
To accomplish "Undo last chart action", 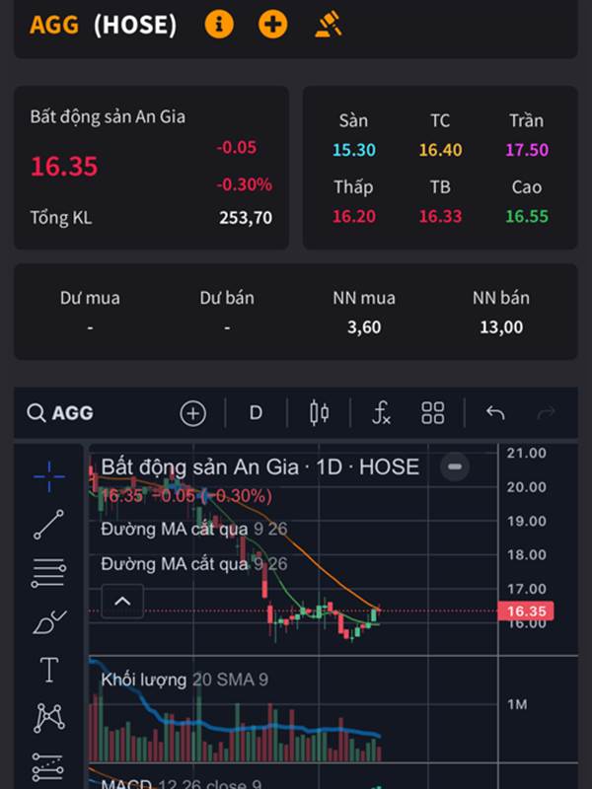I will click(x=495, y=413).
